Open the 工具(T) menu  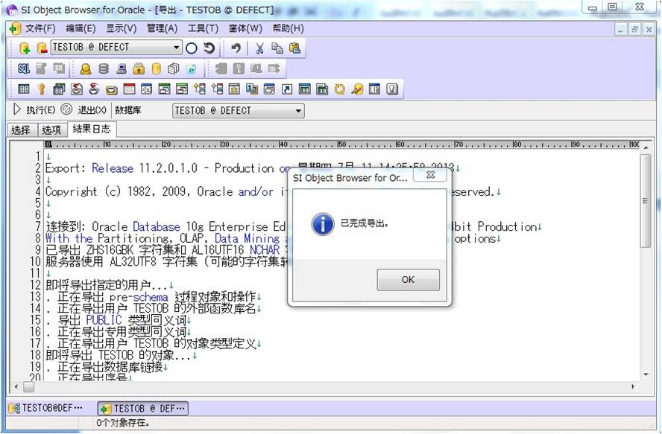tap(203, 28)
